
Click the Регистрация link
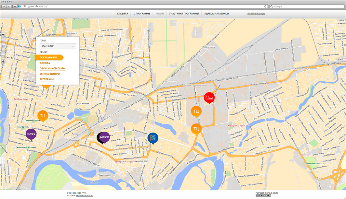coord(259,14)
